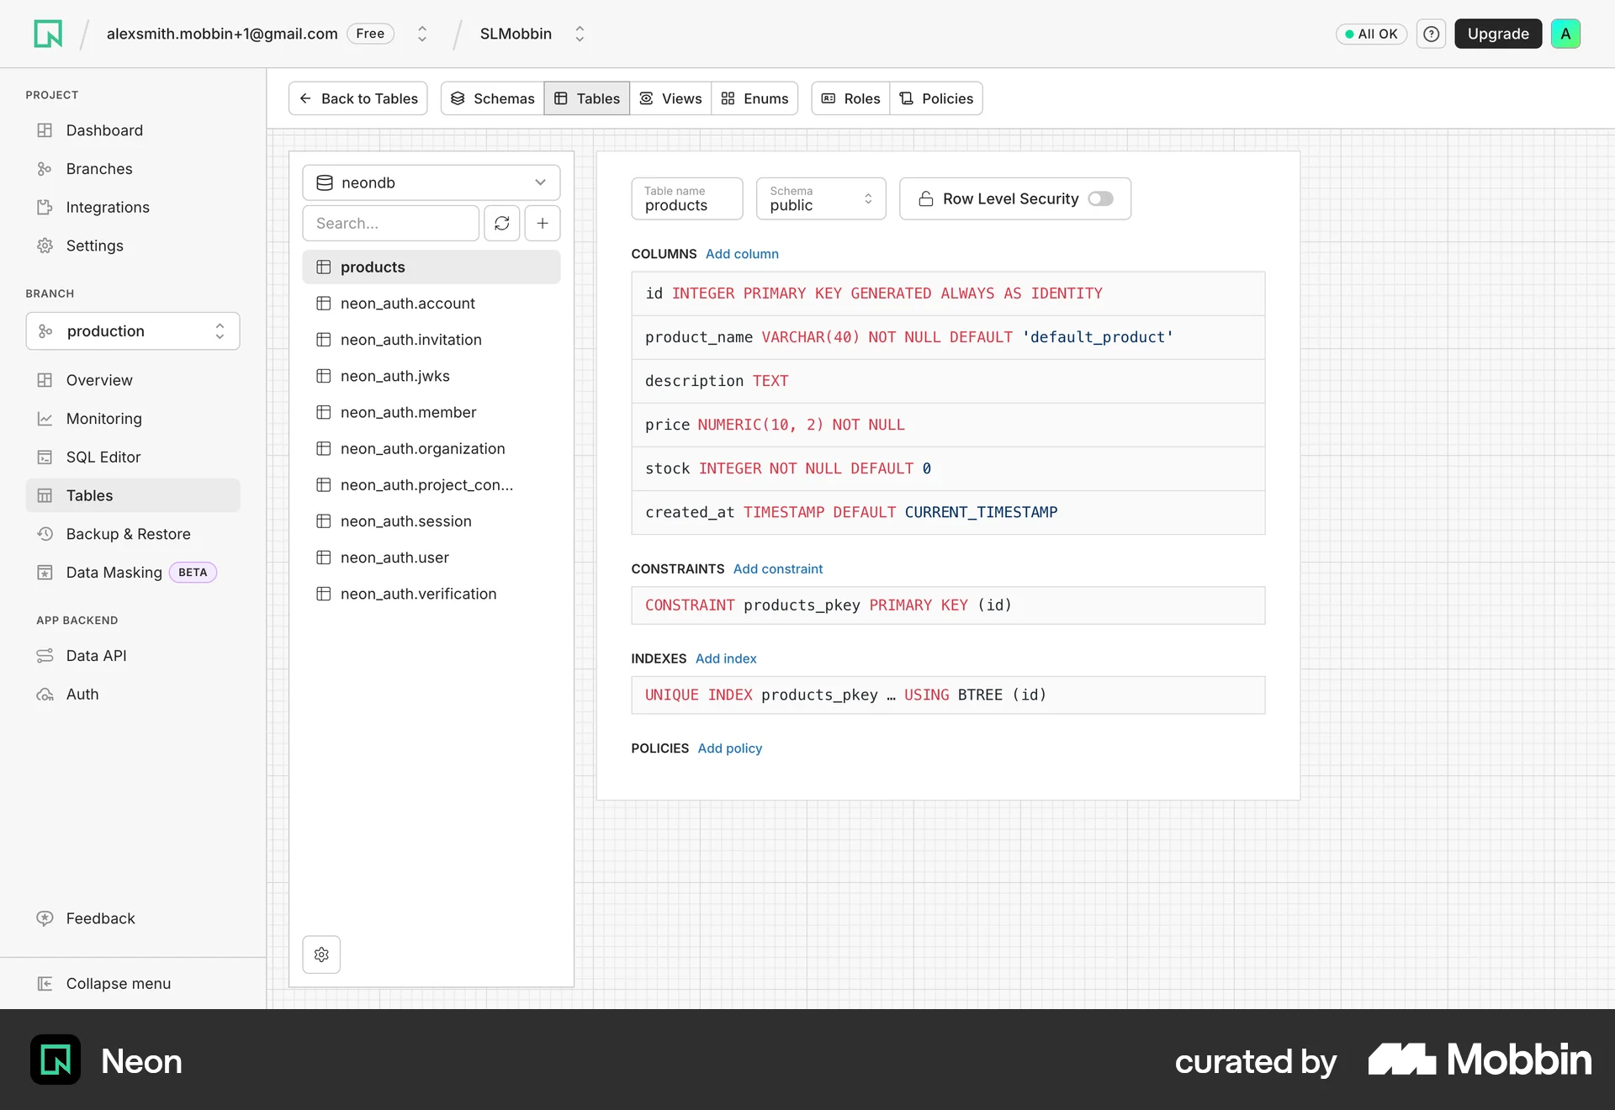Screen dimensions: 1615x1110
Task: Click the Add policy link
Action: [x=730, y=748]
